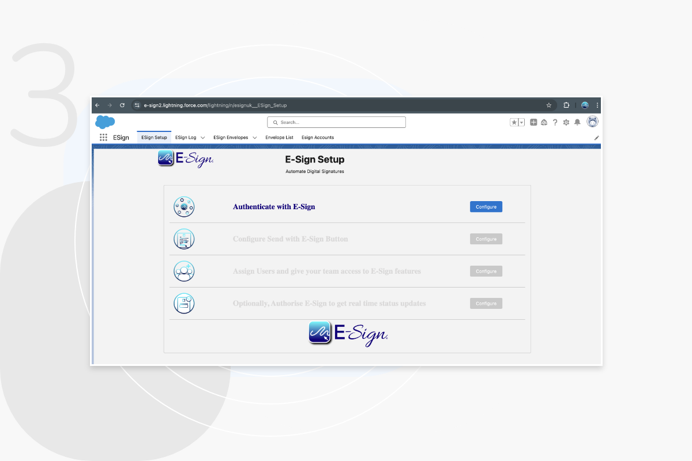The image size is (692, 461).
Task: Open the ESign Log tab
Action: (186, 138)
